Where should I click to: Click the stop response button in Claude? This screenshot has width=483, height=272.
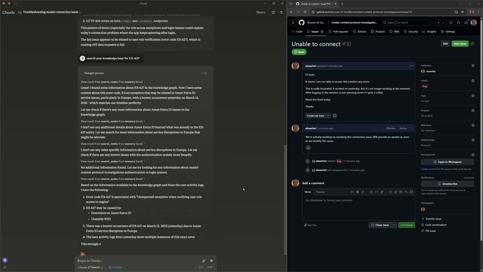pyautogui.click(x=211, y=261)
